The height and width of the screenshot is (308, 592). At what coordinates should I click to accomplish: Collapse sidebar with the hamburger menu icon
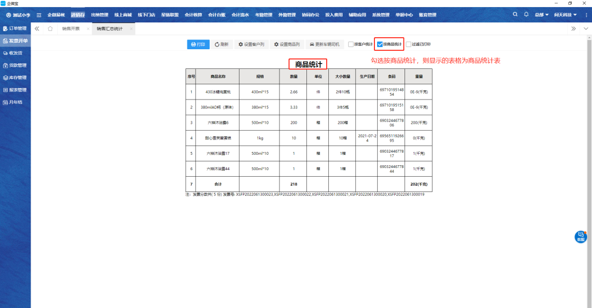(x=39, y=15)
